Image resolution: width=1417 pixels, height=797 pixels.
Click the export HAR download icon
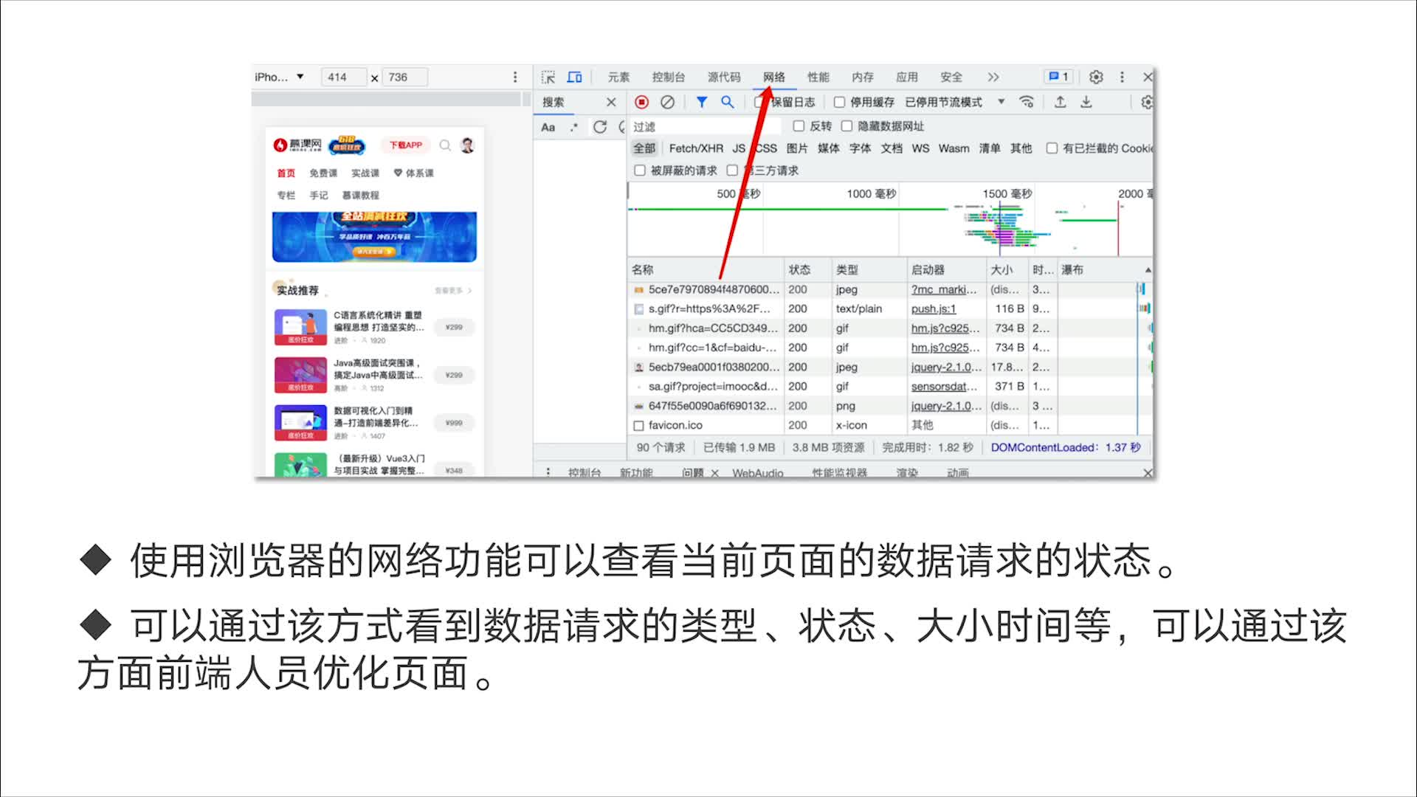(x=1086, y=102)
